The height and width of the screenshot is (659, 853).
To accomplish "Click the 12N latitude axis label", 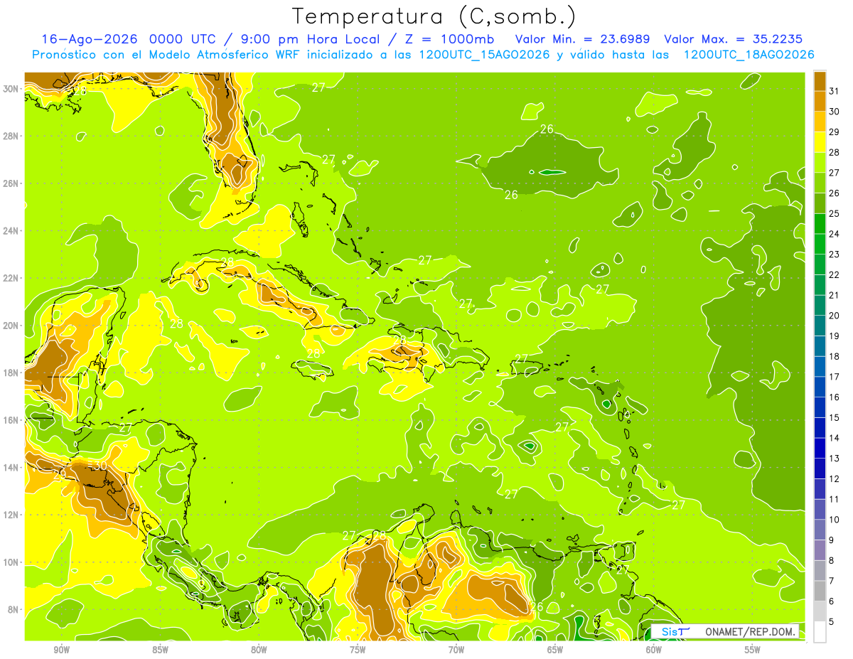I will (x=11, y=515).
